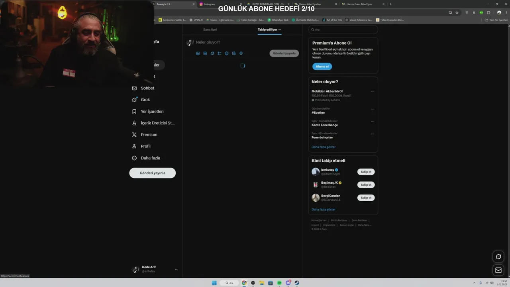Open more options for #Epstine trend
The image size is (510, 287).
373,109
